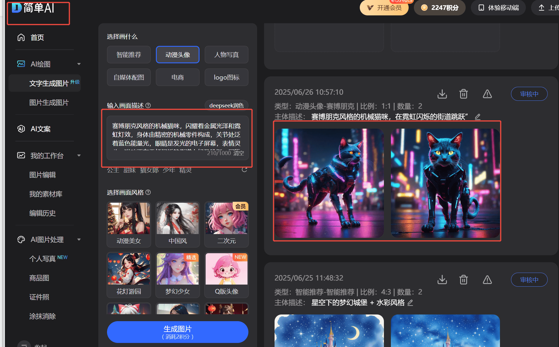Click the 体验移动端 button
Image resolution: width=559 pixels, height=347 pixels.
click(x=499, y=8)
